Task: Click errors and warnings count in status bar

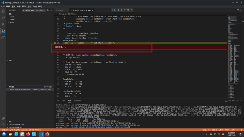Action: (5, 130)
